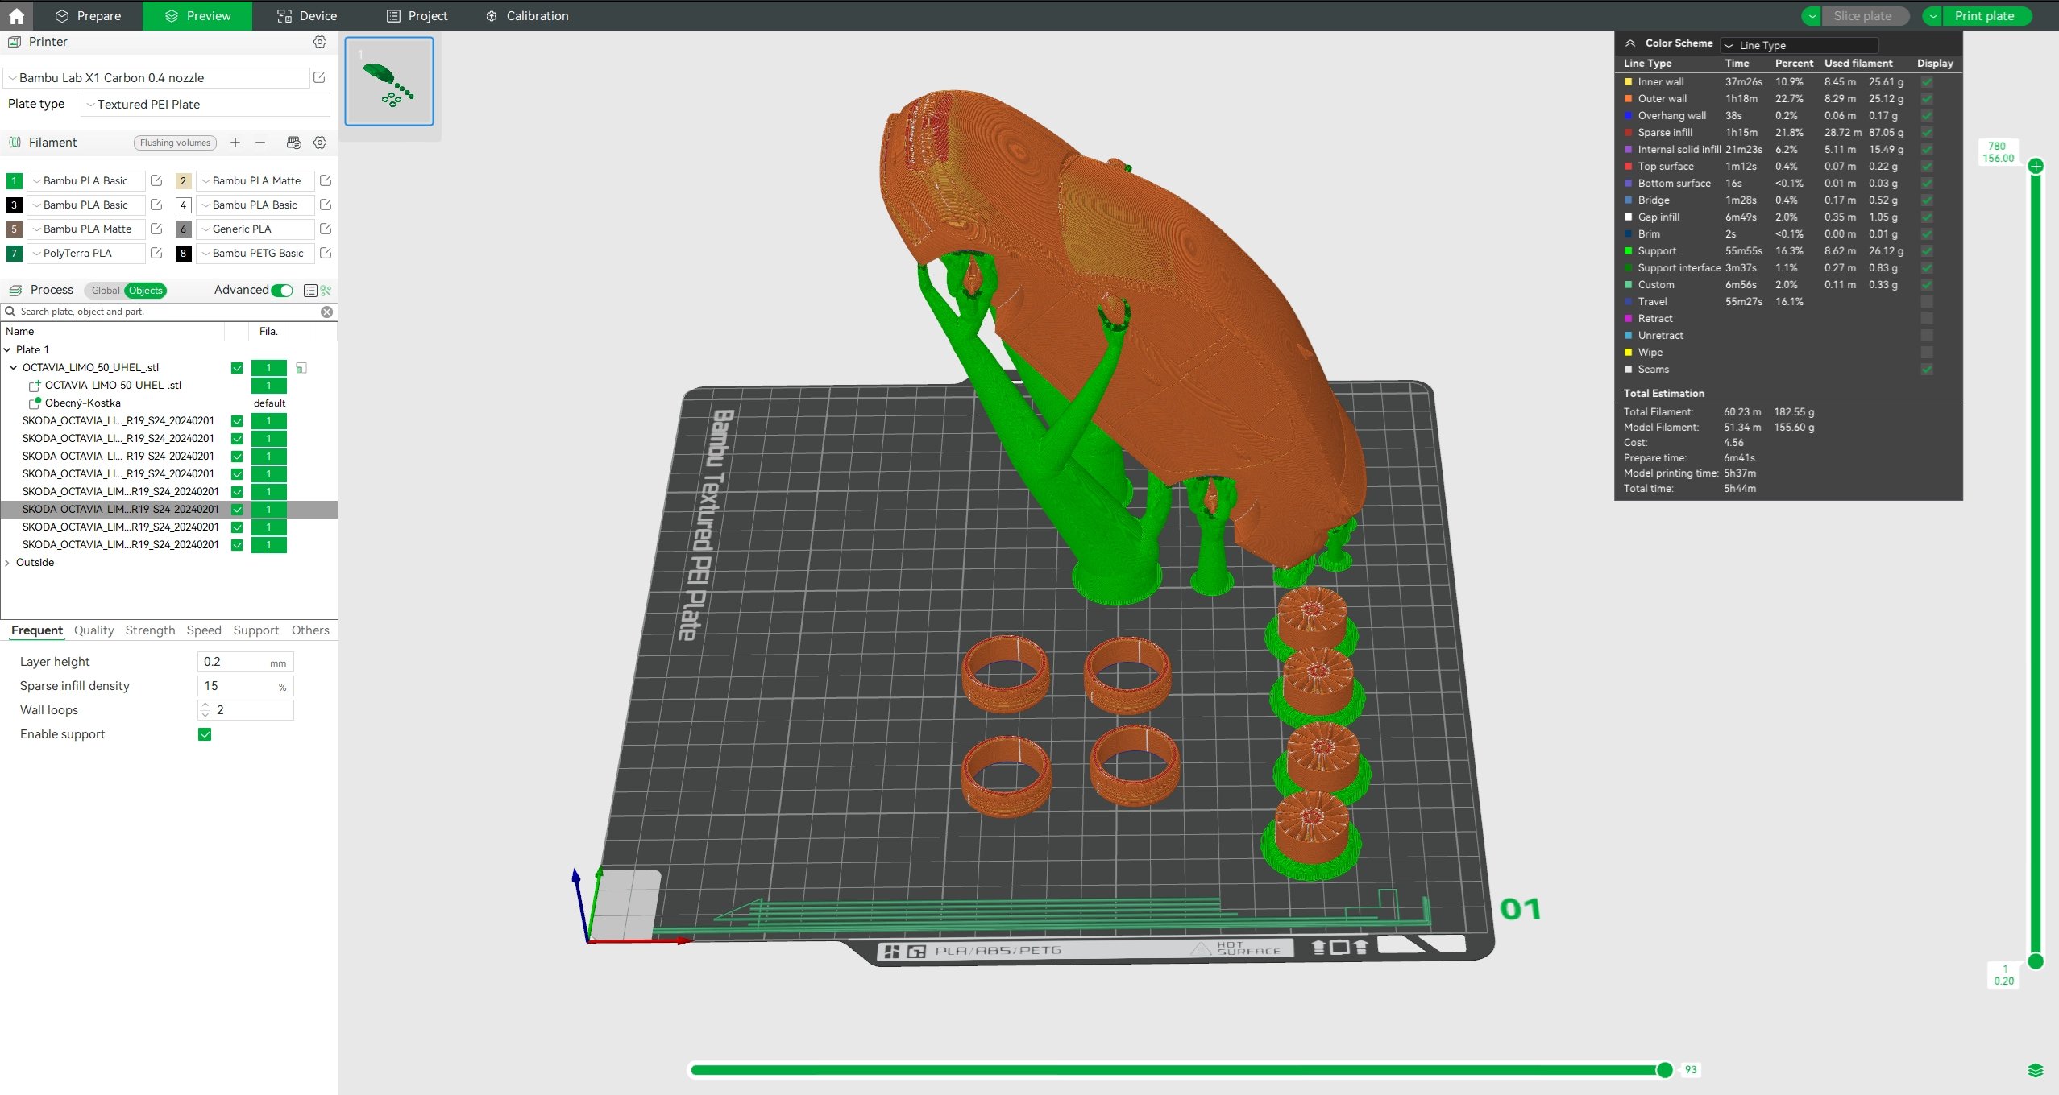
Task: Click the AMS filament sync icon
Action: pyautogui.click(x=293, y=143)
